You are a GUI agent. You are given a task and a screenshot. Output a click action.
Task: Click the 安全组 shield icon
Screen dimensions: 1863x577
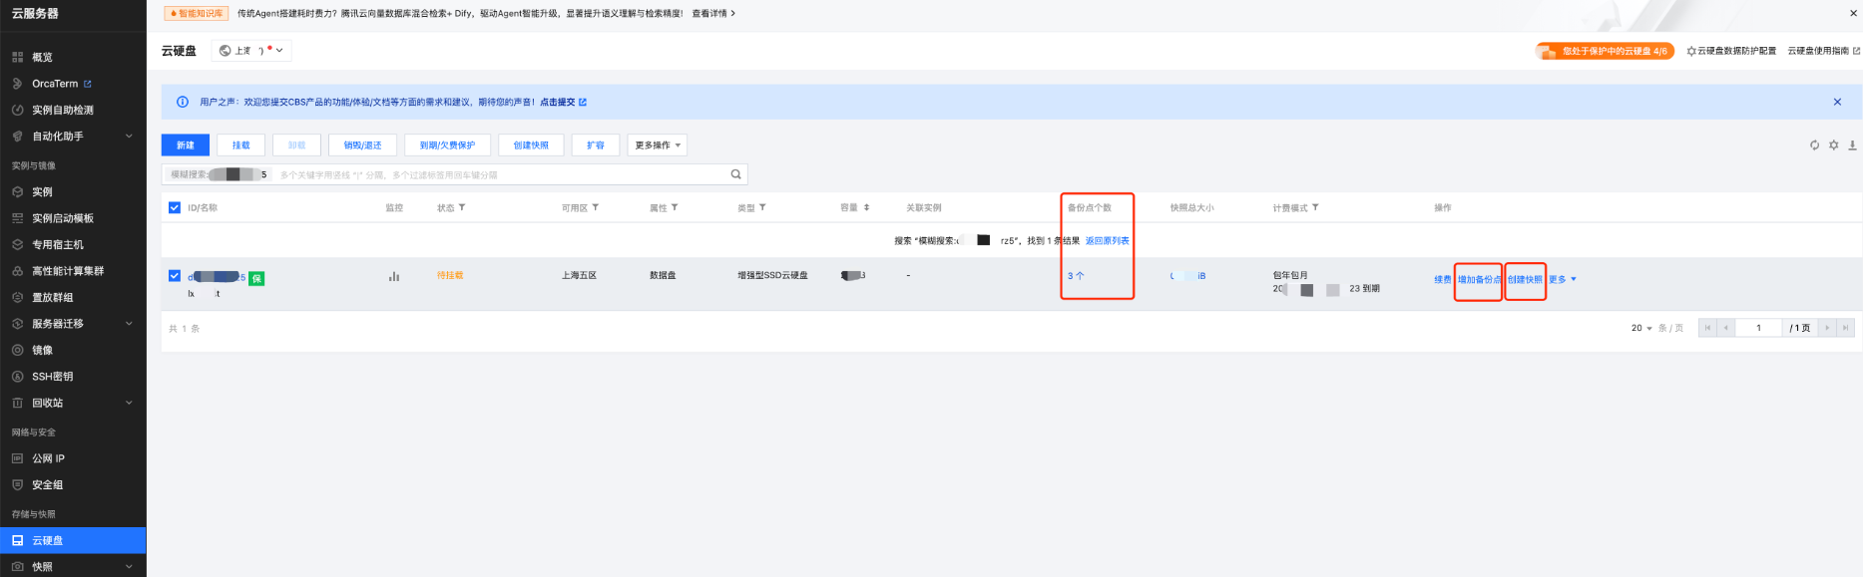[17, 484]
